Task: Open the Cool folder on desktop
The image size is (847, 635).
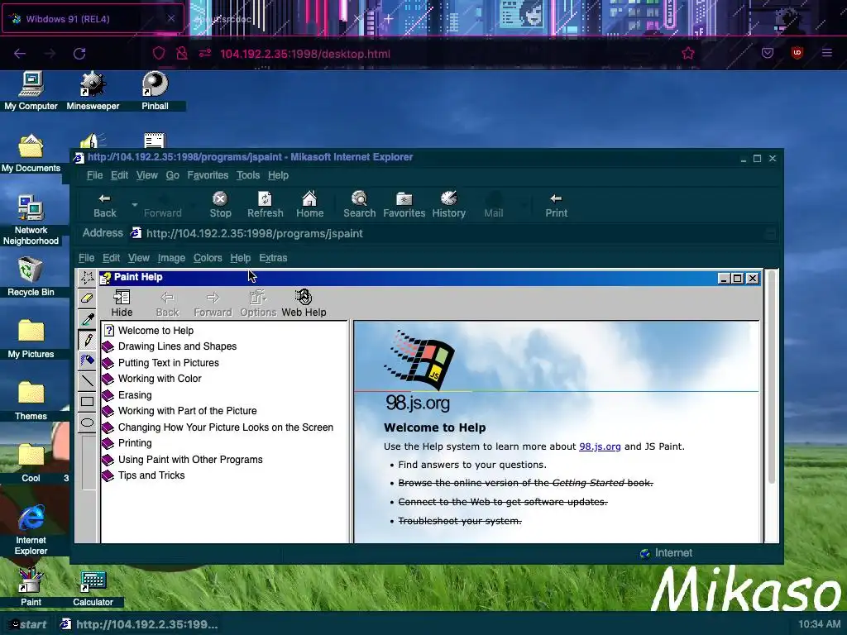Action: [x=31, y=463]
